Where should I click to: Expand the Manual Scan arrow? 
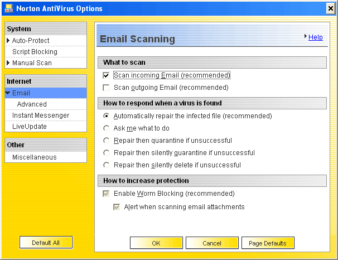click(x=8, y=63)
